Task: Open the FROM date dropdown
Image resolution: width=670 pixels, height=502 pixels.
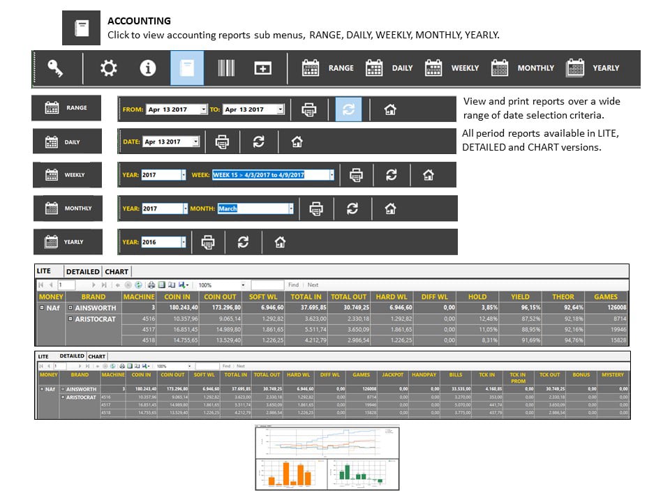Action: click(x=203, y=109)
